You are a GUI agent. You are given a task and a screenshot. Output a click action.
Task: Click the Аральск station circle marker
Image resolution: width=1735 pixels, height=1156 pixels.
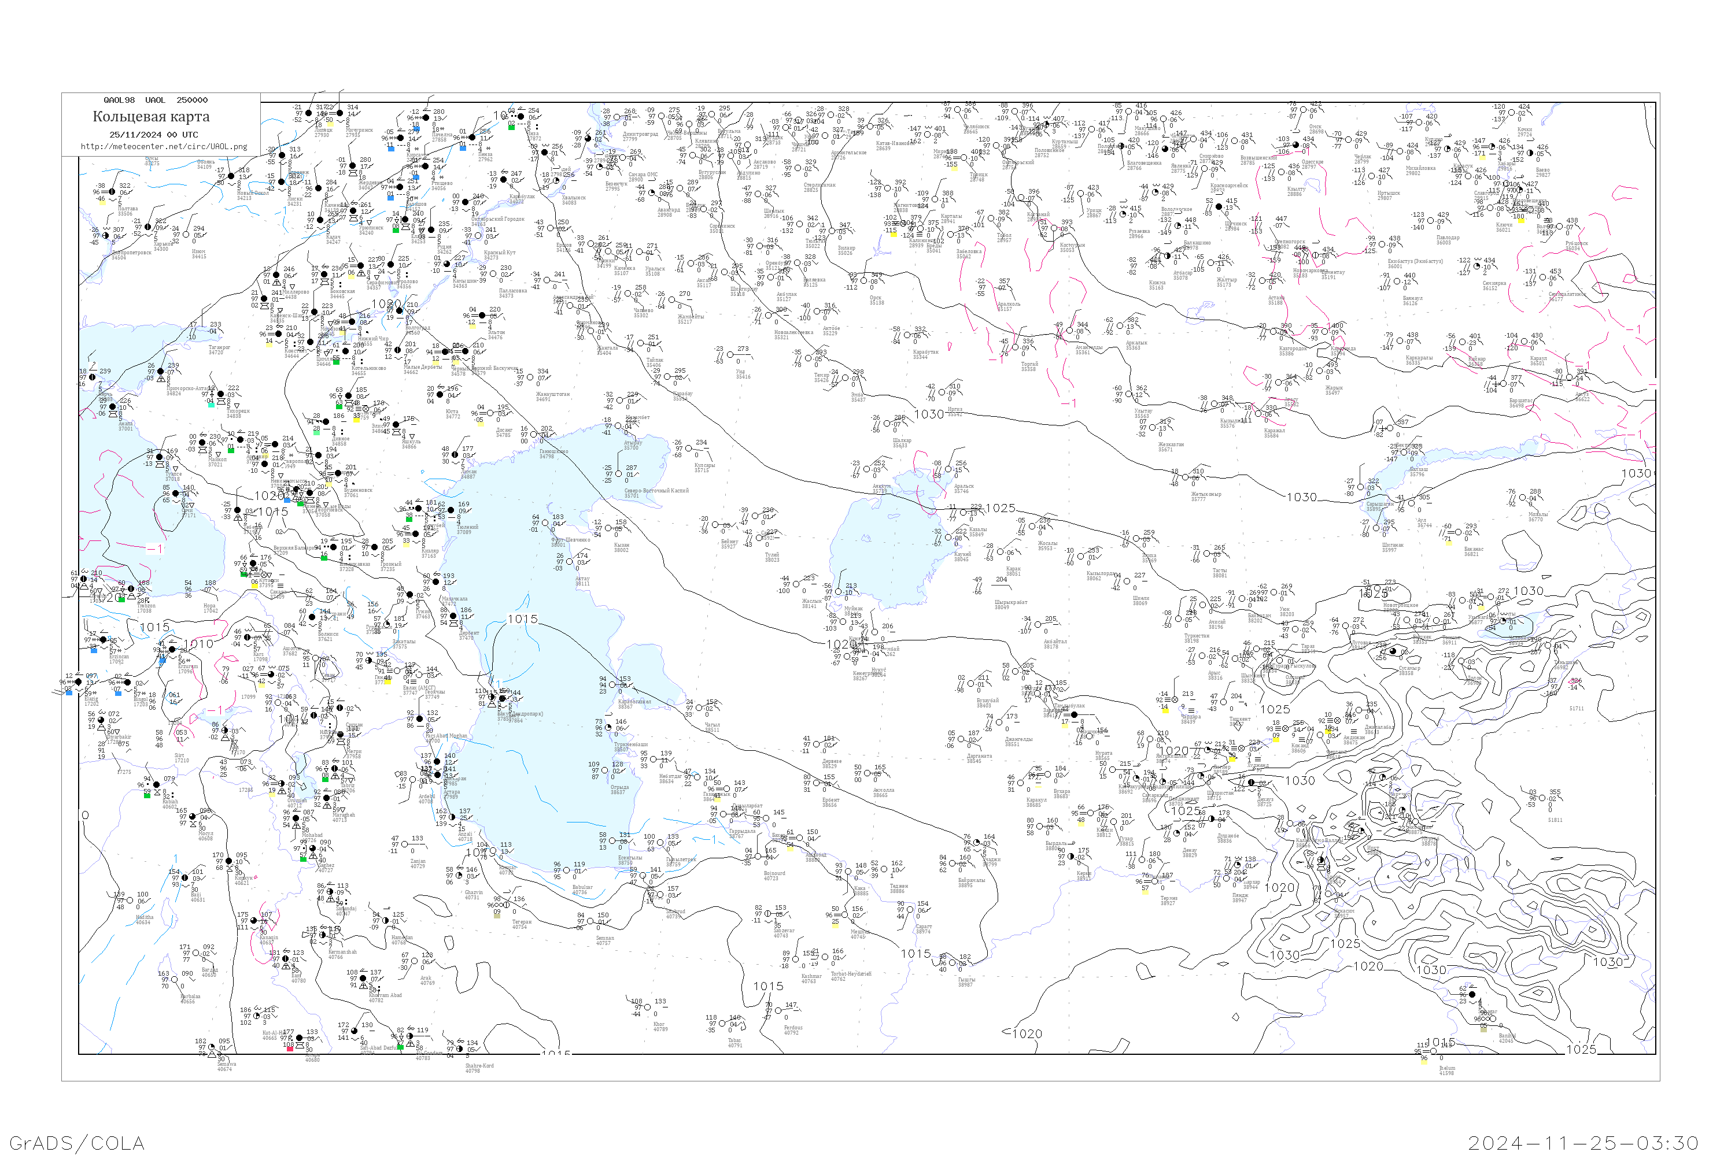tap(948, 469)
